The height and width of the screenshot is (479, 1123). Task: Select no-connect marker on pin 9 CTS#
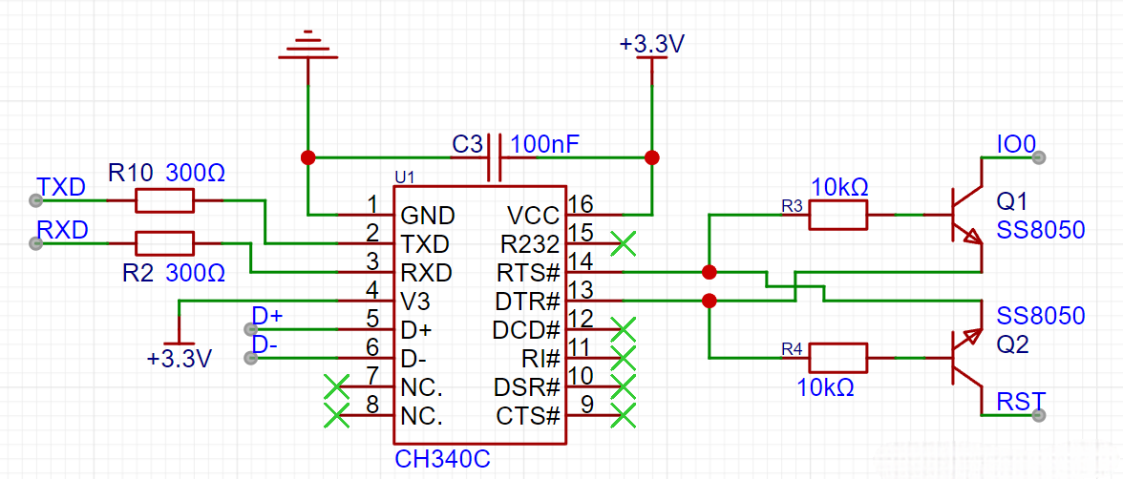(624, 415)
